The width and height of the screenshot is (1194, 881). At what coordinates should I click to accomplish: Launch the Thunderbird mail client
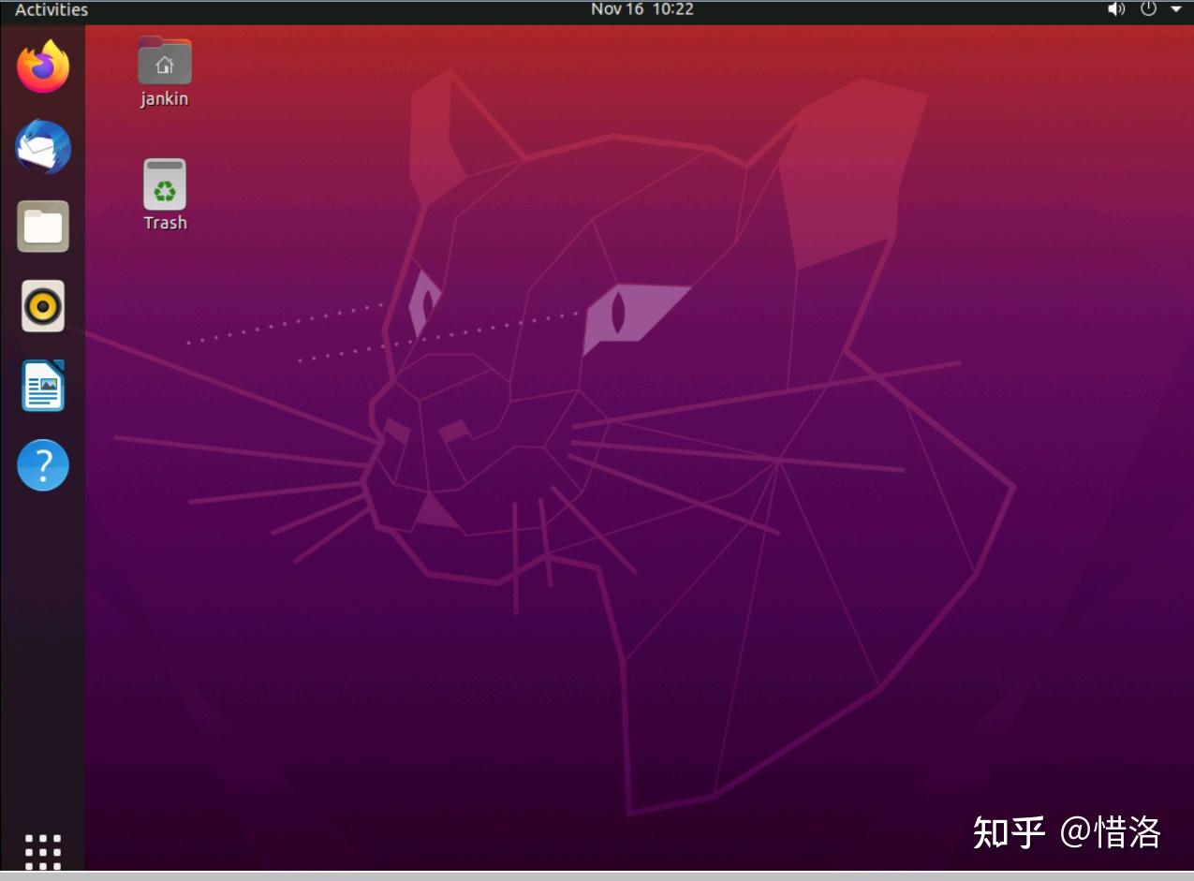(x=42, y=147)
